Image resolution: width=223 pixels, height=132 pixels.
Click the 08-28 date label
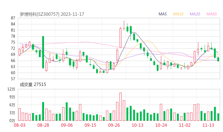[43, 125]
